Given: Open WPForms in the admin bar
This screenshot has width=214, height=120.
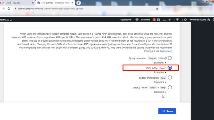Looking at the screenshot, I should (145, 20).
